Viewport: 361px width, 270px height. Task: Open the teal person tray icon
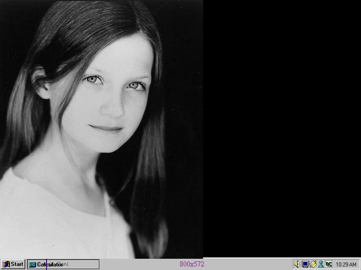pos(320,264)
